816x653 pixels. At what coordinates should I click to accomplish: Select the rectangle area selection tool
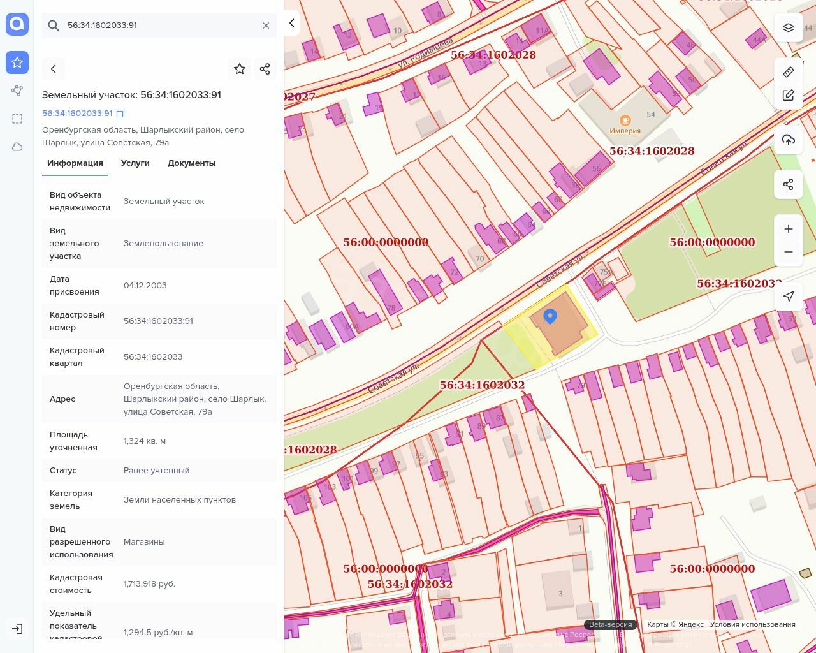[x=17, y=119]
